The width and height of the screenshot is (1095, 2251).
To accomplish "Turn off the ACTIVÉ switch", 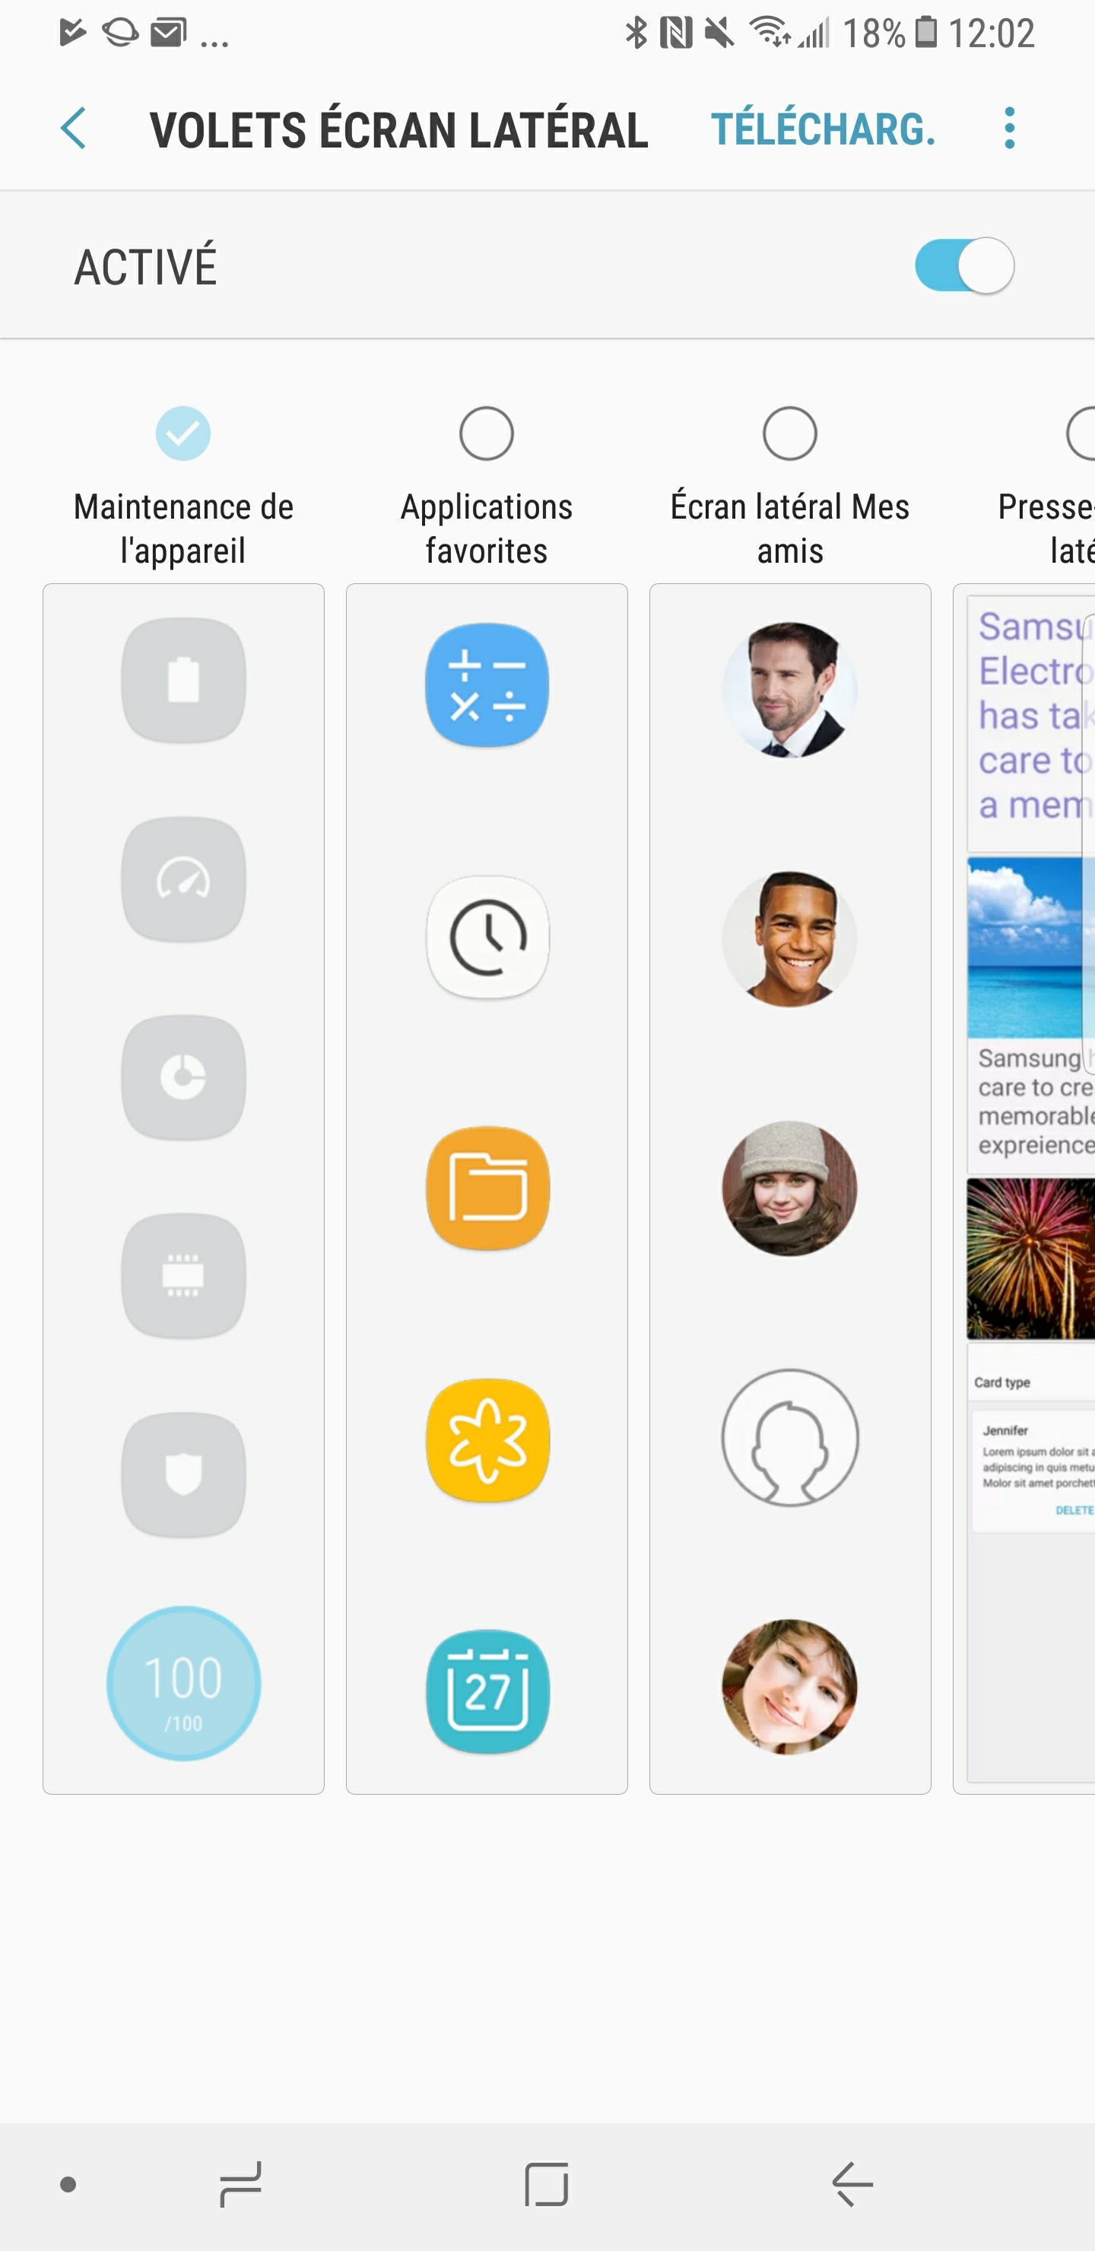I will point(964,265).
